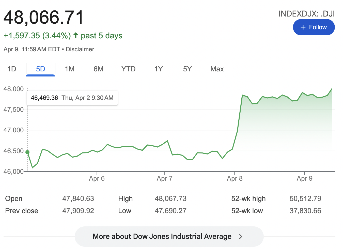Click the current price 48,066.71
The height and width of the screenshot is (249, 343).
point(43,17)
